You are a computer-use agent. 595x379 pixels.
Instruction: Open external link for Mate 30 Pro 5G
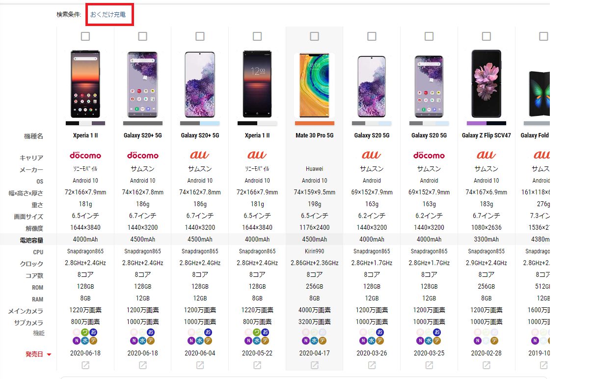pyautogui.click(x=315, y=365)
